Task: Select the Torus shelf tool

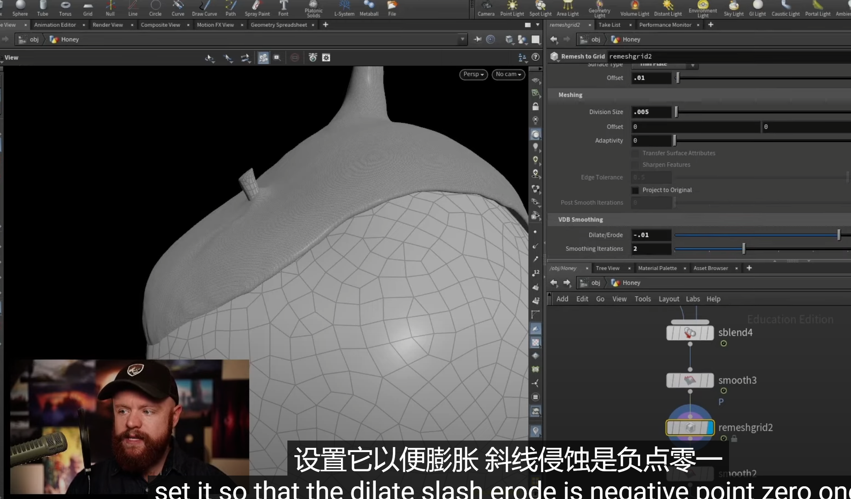Action: (x=65, y=8)
